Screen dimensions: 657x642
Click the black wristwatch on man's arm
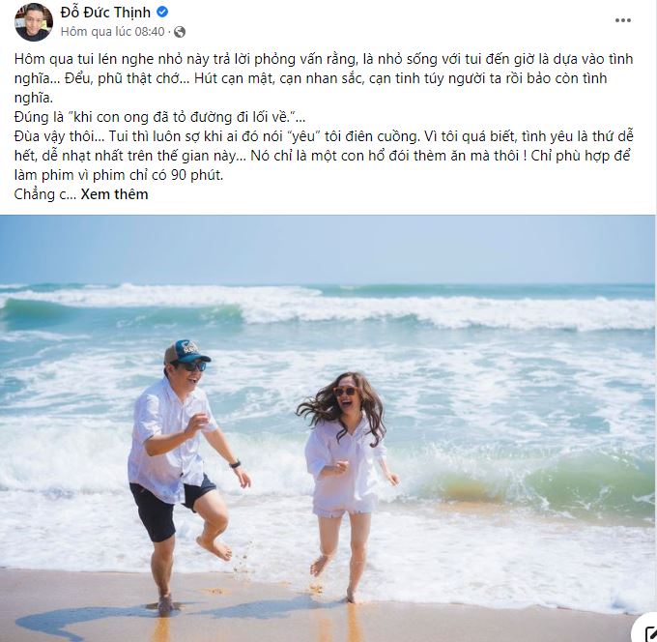point(235,464)
